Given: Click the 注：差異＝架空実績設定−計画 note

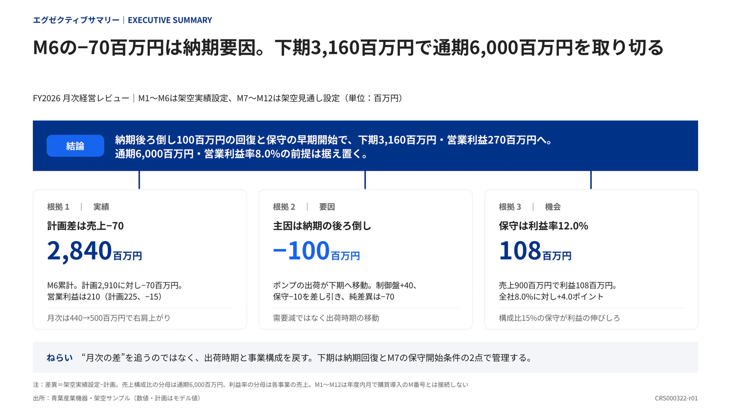Looking at the screenshot, I should [x=250, y=385].
